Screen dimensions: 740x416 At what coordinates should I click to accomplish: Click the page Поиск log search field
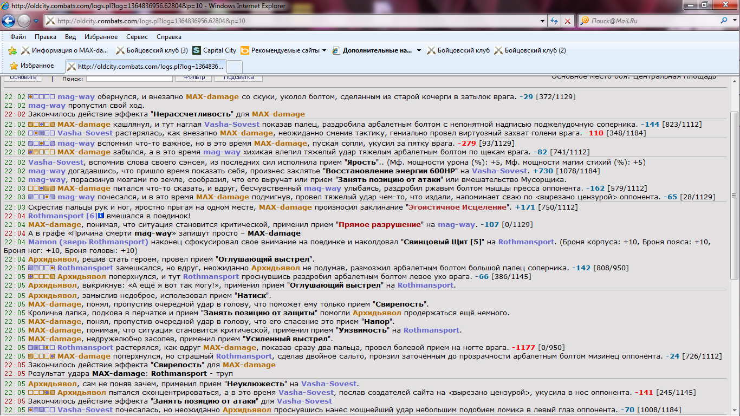[x=129, y=77]
